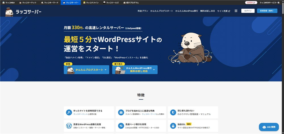Click the 高度なWordPress自動化処理 heading
The image size is (284, 134).
point(87,124)
